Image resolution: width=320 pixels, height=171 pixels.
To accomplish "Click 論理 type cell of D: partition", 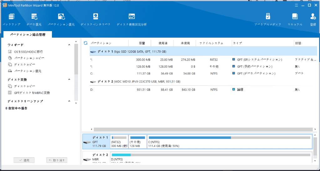I will pos(238,89).
